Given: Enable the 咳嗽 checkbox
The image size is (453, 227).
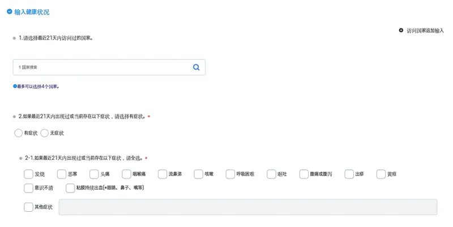Looking at the screenshot, I should pos(199,174).
